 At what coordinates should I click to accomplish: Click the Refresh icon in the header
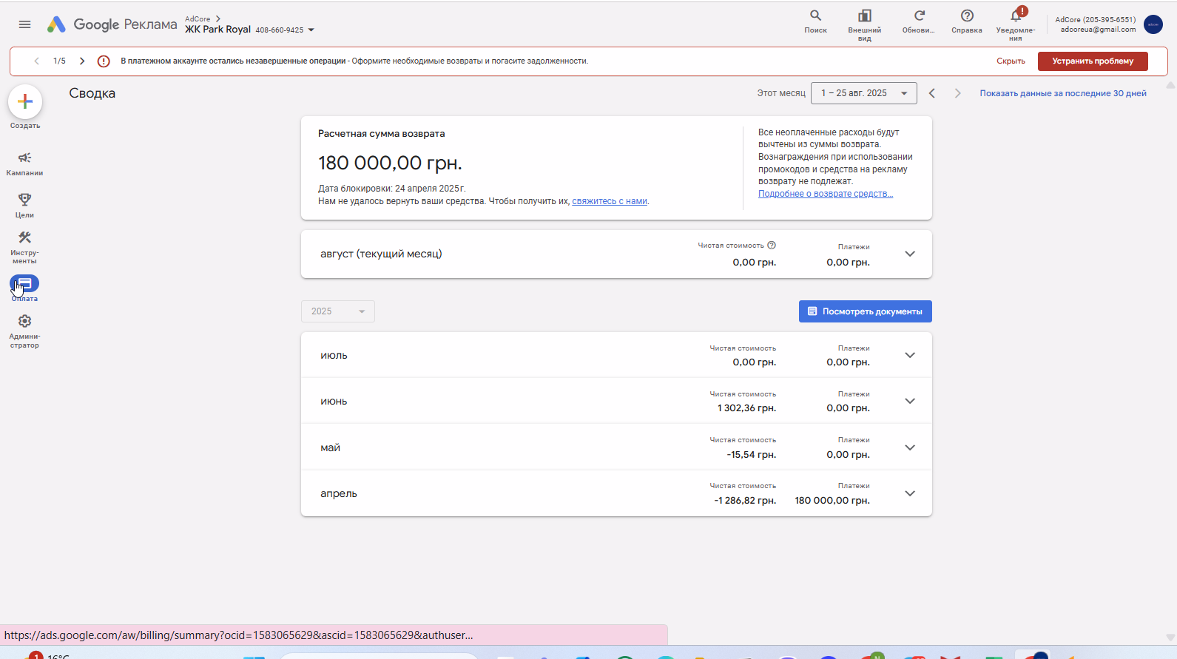[919, 16]
